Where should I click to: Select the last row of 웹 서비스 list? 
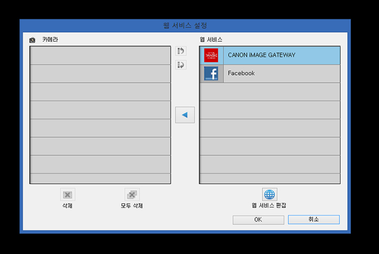coord(269,178)
